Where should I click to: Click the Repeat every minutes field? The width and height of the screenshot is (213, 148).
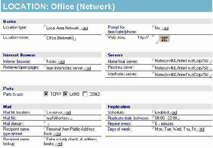(156, 124)
